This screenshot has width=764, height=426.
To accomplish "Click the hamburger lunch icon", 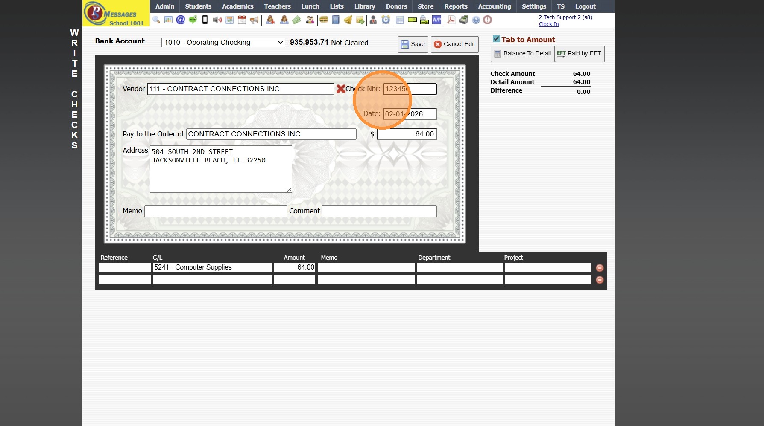I will (x=324, y=20).
